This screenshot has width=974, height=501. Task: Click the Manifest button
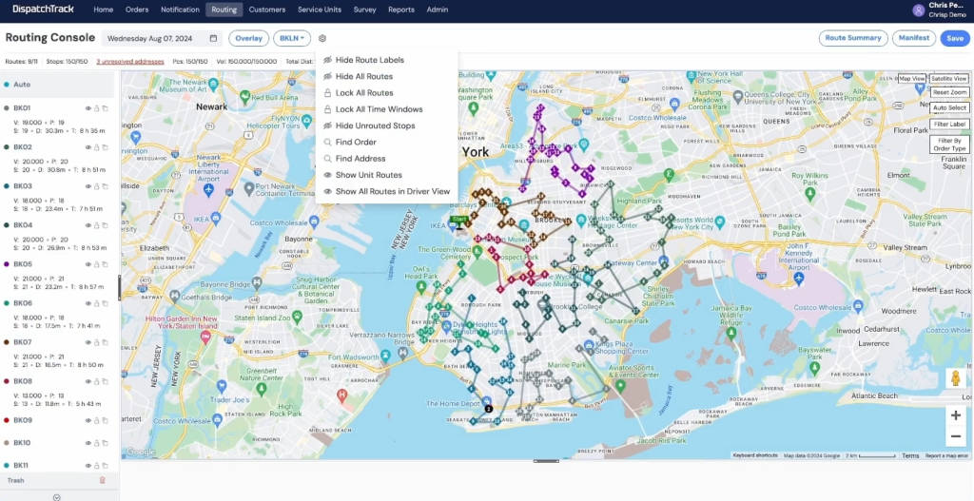point(914,38)
